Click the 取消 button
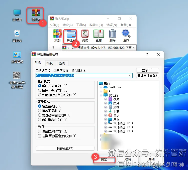The height and width of the screenshot is (170, 188). tap(128, 159)
